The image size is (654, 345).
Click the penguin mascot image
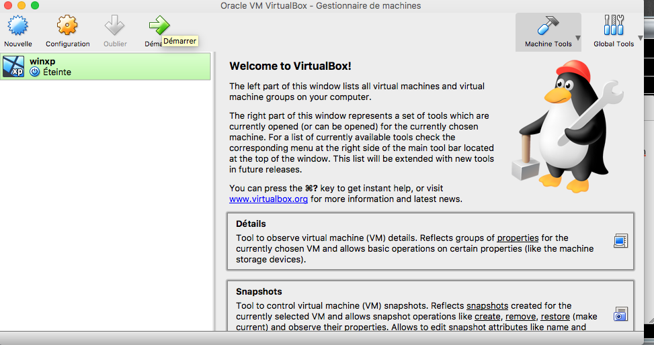pyautogui.click(x=568, y=126)
